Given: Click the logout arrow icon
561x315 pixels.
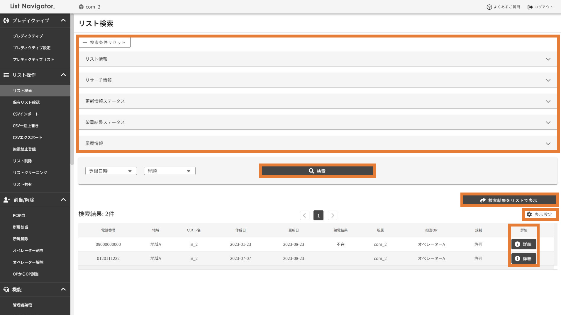Looking at the screenshot, I should (530, 7).
